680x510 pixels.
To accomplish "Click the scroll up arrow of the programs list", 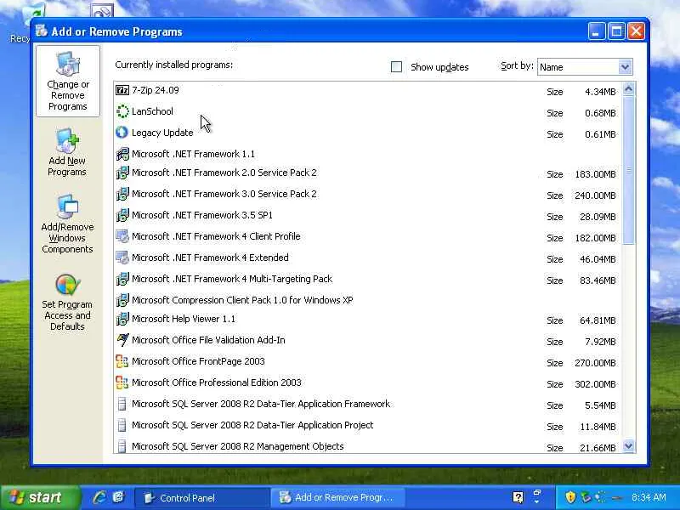I will coord(628,89).
